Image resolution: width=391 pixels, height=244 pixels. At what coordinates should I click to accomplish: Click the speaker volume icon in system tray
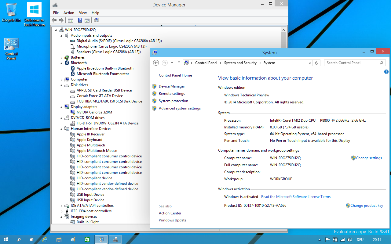pos(350,240)
